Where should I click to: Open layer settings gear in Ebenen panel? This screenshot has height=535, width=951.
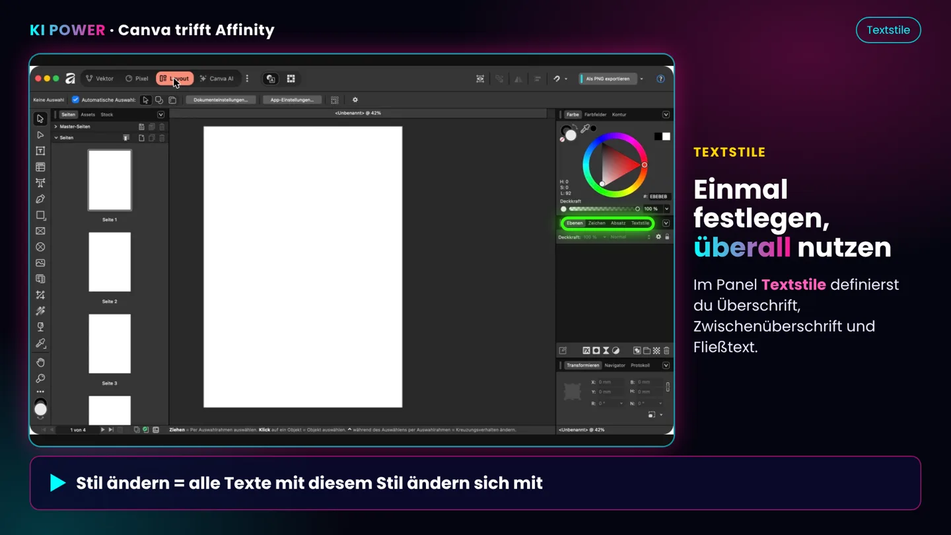pyautogui.click(x=658, y=237)
